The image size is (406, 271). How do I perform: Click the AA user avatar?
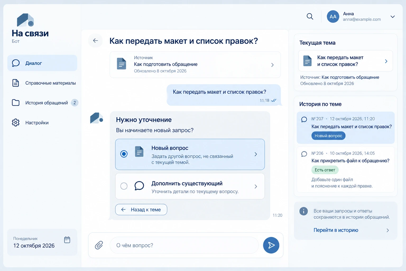333,17
